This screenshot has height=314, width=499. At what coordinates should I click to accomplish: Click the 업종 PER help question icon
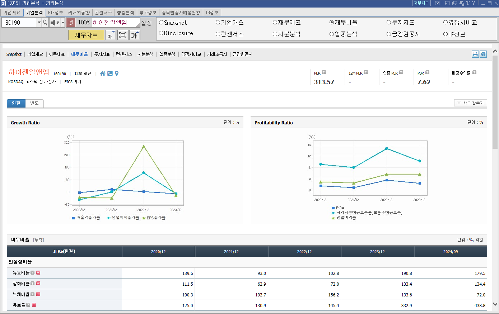[401, 72]
